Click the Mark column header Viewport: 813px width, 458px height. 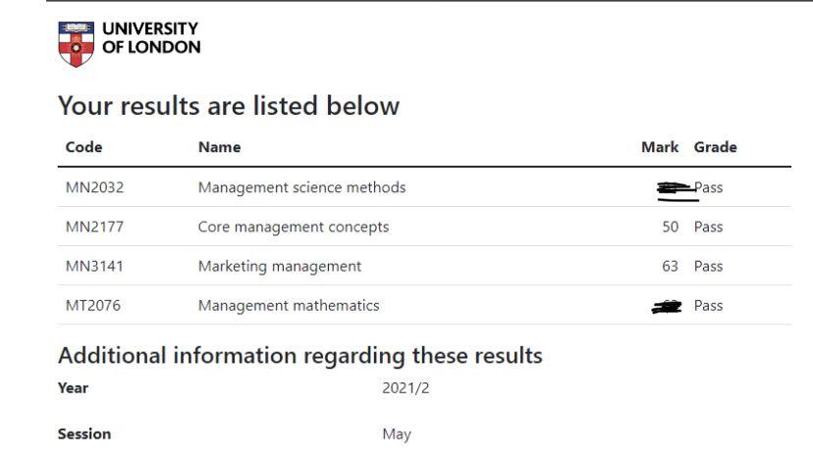point(660,147)
